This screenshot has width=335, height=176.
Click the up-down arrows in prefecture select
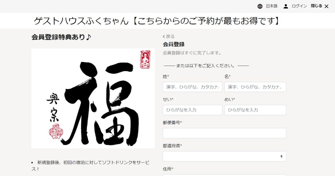click(x=281, y=156)
